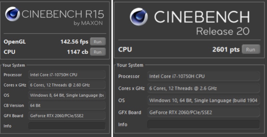Viewport: 267px width, 137px height.
Task: Click the Cinebench R15 sphere logo
Action: coord(12,14)
